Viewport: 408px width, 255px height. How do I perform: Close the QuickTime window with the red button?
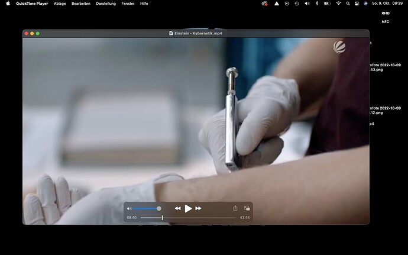point(26,33)
